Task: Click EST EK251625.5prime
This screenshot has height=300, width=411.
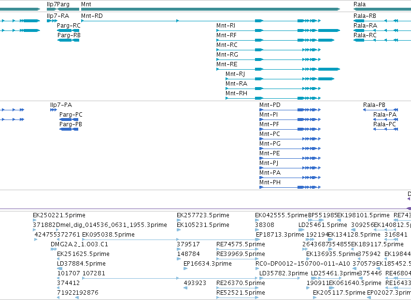Action: (84, 254)
